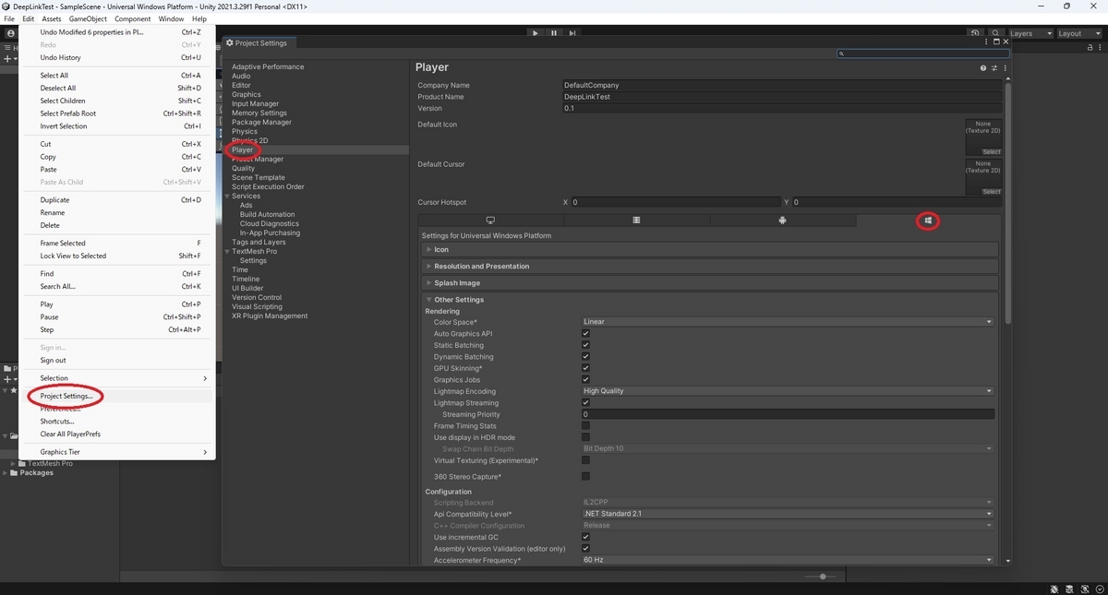1108x595 pixels.
Task: Toggle Use display in HDR mode
Action: pyautogui.click(x=585, y=437)
